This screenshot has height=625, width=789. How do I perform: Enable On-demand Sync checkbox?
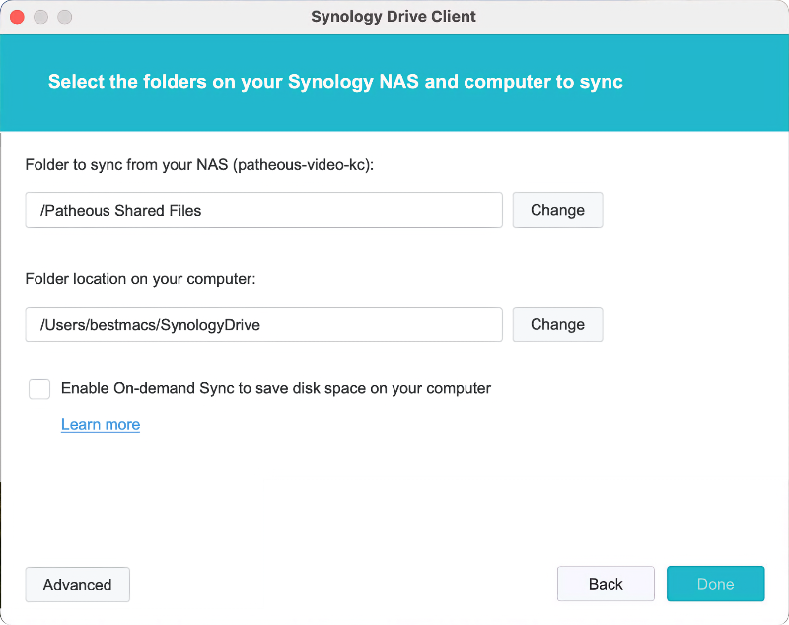point(39,388)
